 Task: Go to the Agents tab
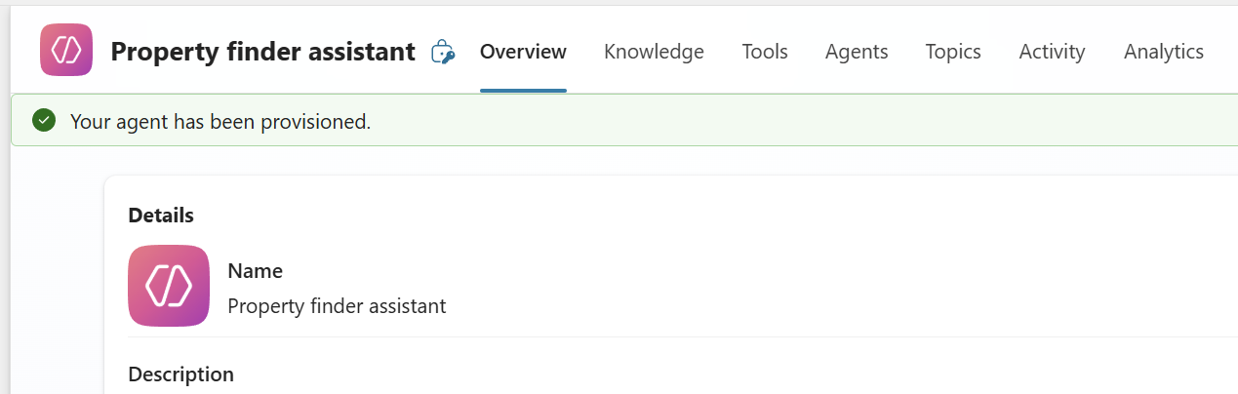(x=857, y=52)
